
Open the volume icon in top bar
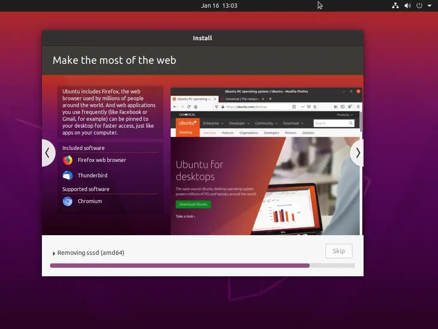407,6
